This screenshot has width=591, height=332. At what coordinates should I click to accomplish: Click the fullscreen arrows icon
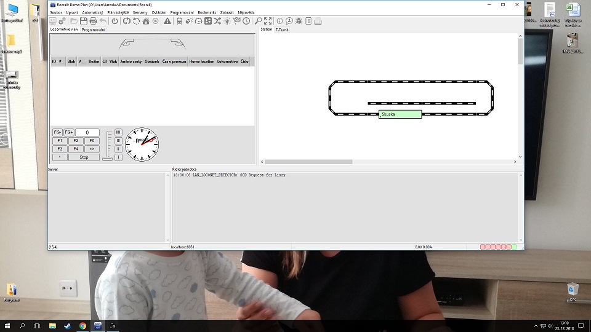[268, 21]
